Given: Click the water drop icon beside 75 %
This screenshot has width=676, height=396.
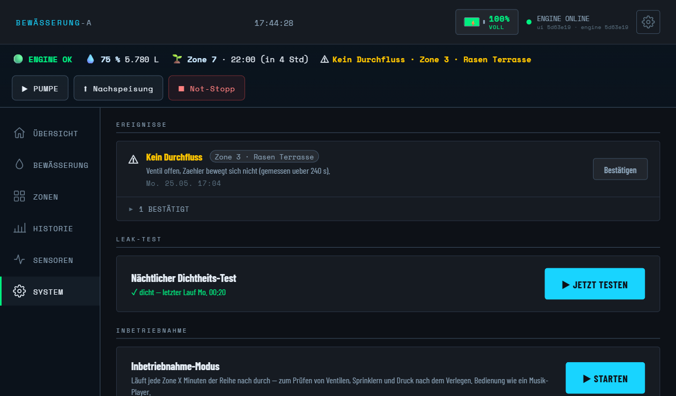Looking at the screenshot, I should [91, 59].
